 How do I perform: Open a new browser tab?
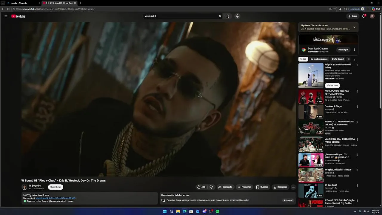(x=80, y=3)
